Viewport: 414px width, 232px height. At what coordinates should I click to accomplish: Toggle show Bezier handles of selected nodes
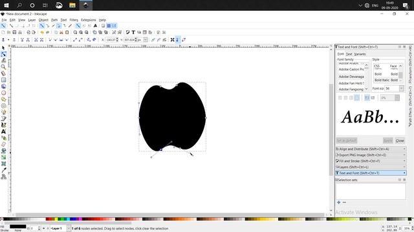coord(178,40)
